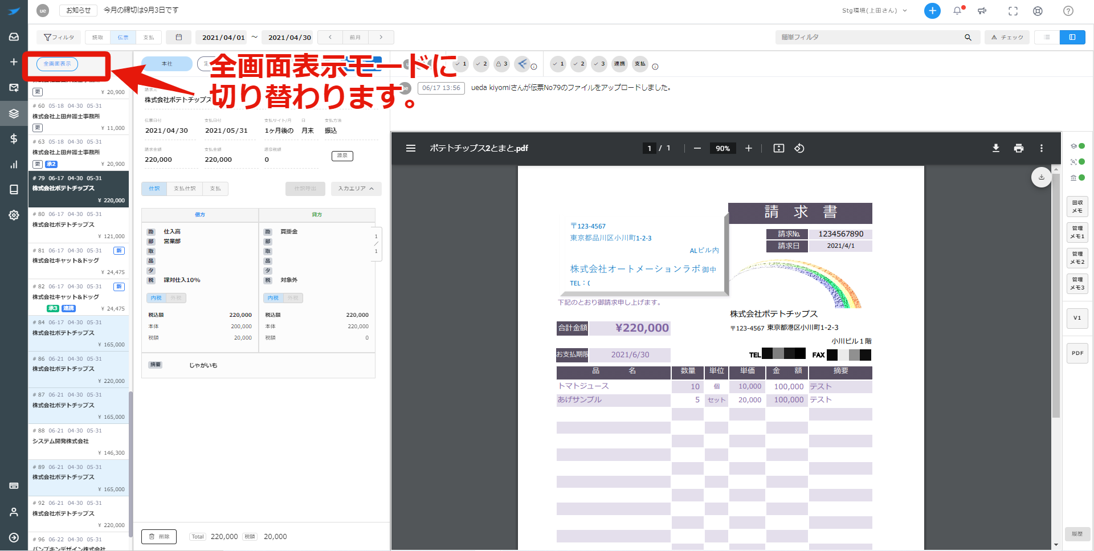Go to next period with right chevron
This screenshot has height=551, width=1094.
(381, 38)
